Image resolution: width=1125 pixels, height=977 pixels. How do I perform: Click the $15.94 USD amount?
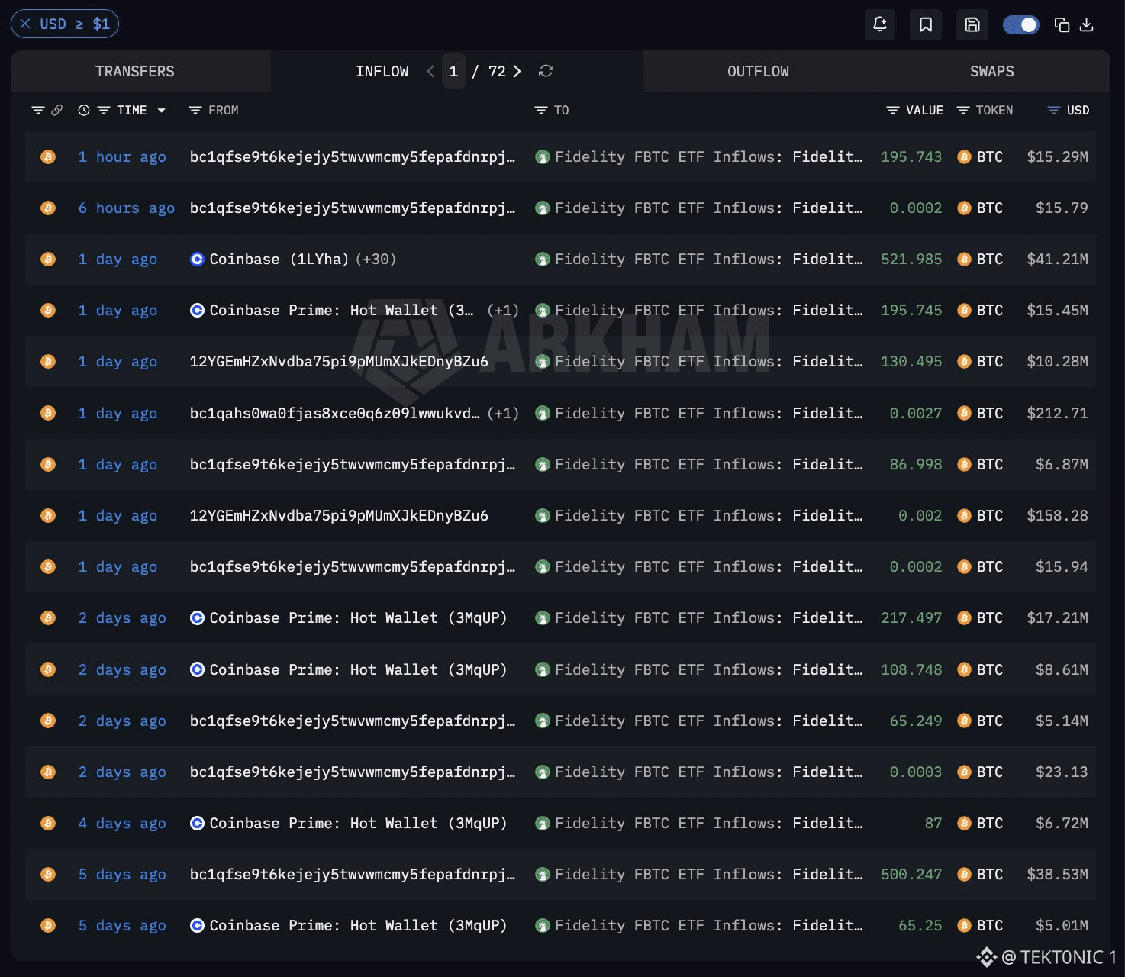(1062, 566)
